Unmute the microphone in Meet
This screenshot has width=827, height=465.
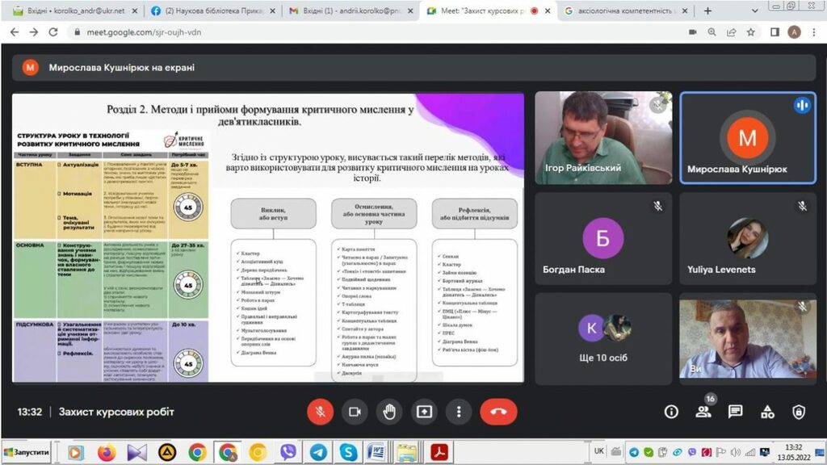pyautogui.click(x=320, y=412)
